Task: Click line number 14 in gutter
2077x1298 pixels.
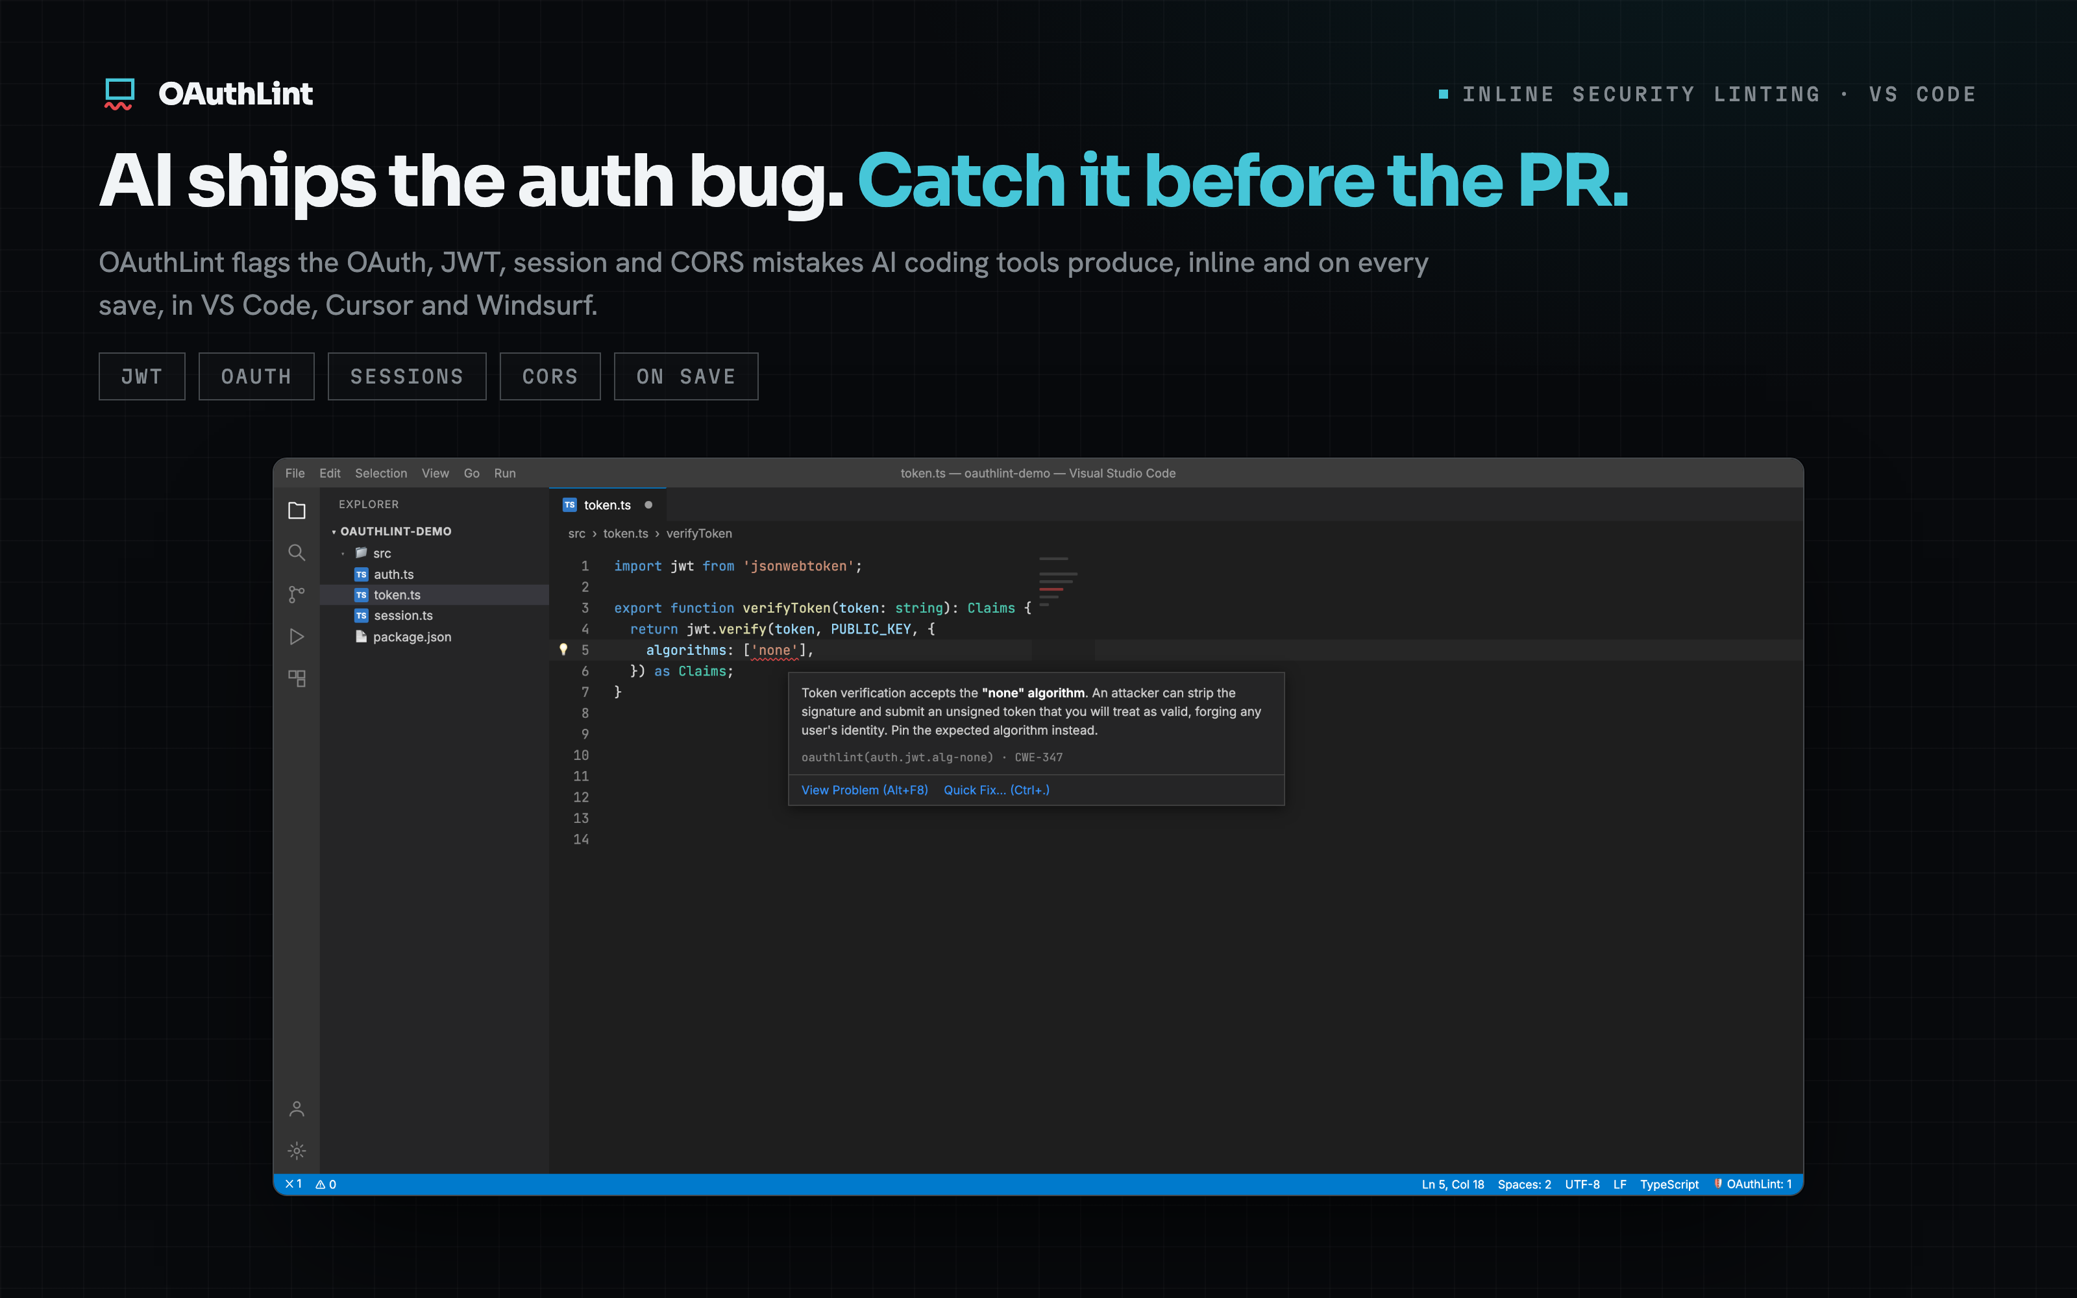Action: point(581,840)
